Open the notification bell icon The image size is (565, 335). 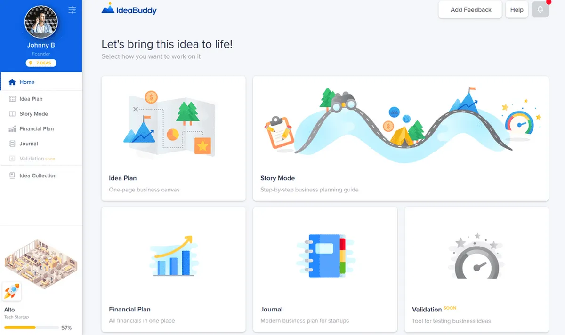[540, 9]
